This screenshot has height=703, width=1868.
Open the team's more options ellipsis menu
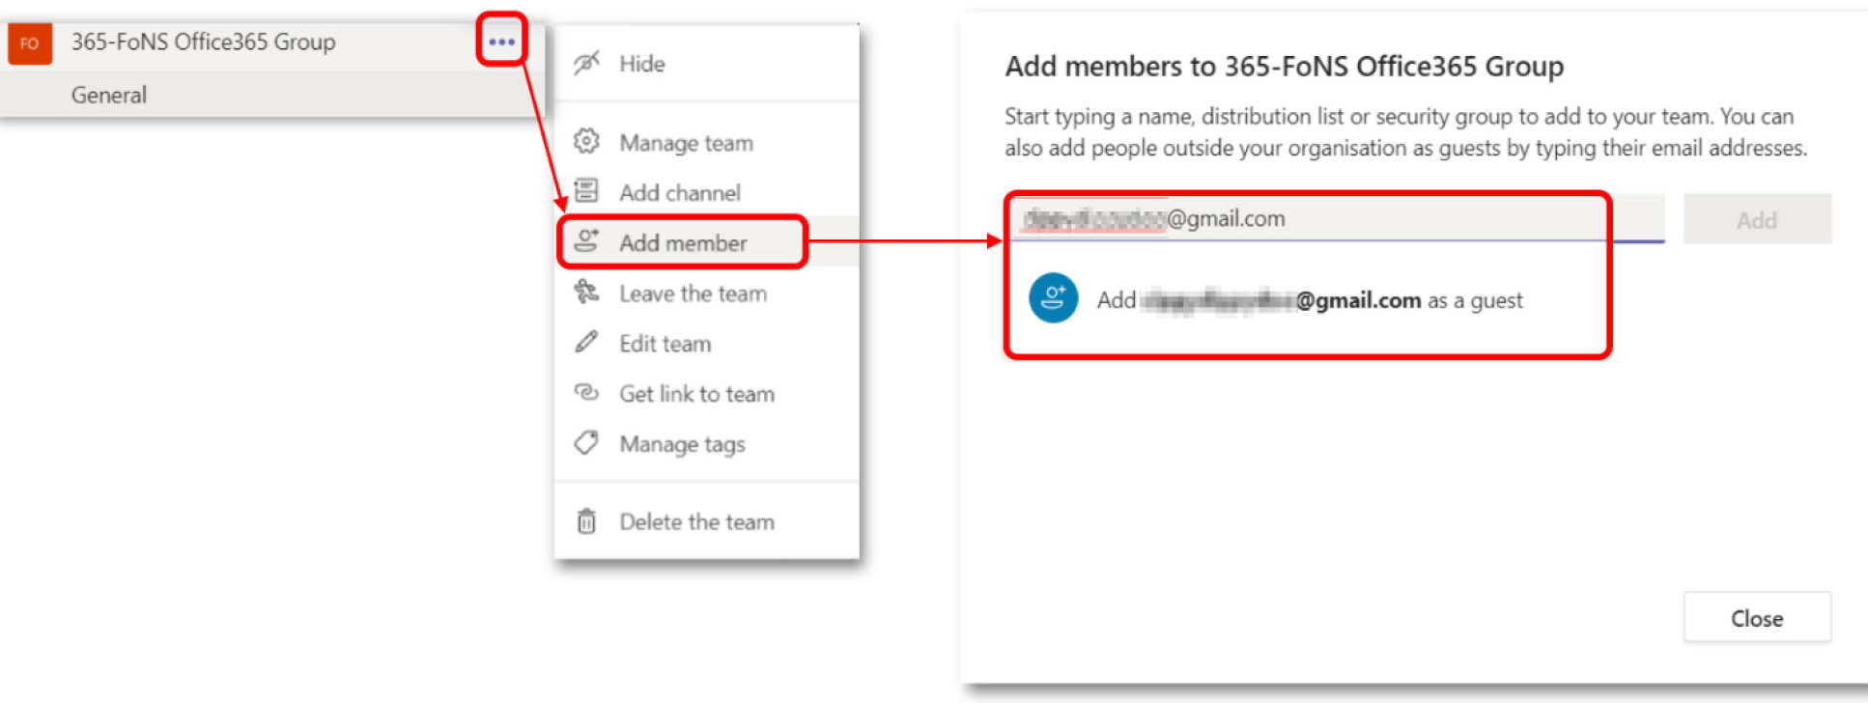[x=501, y=42]
